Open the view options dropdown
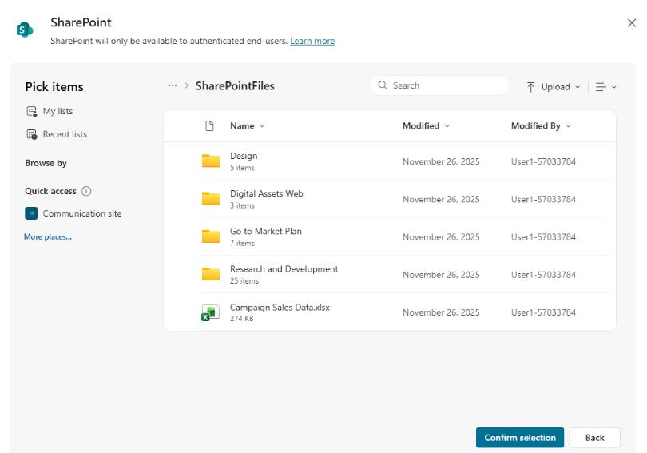 point(606,87)
